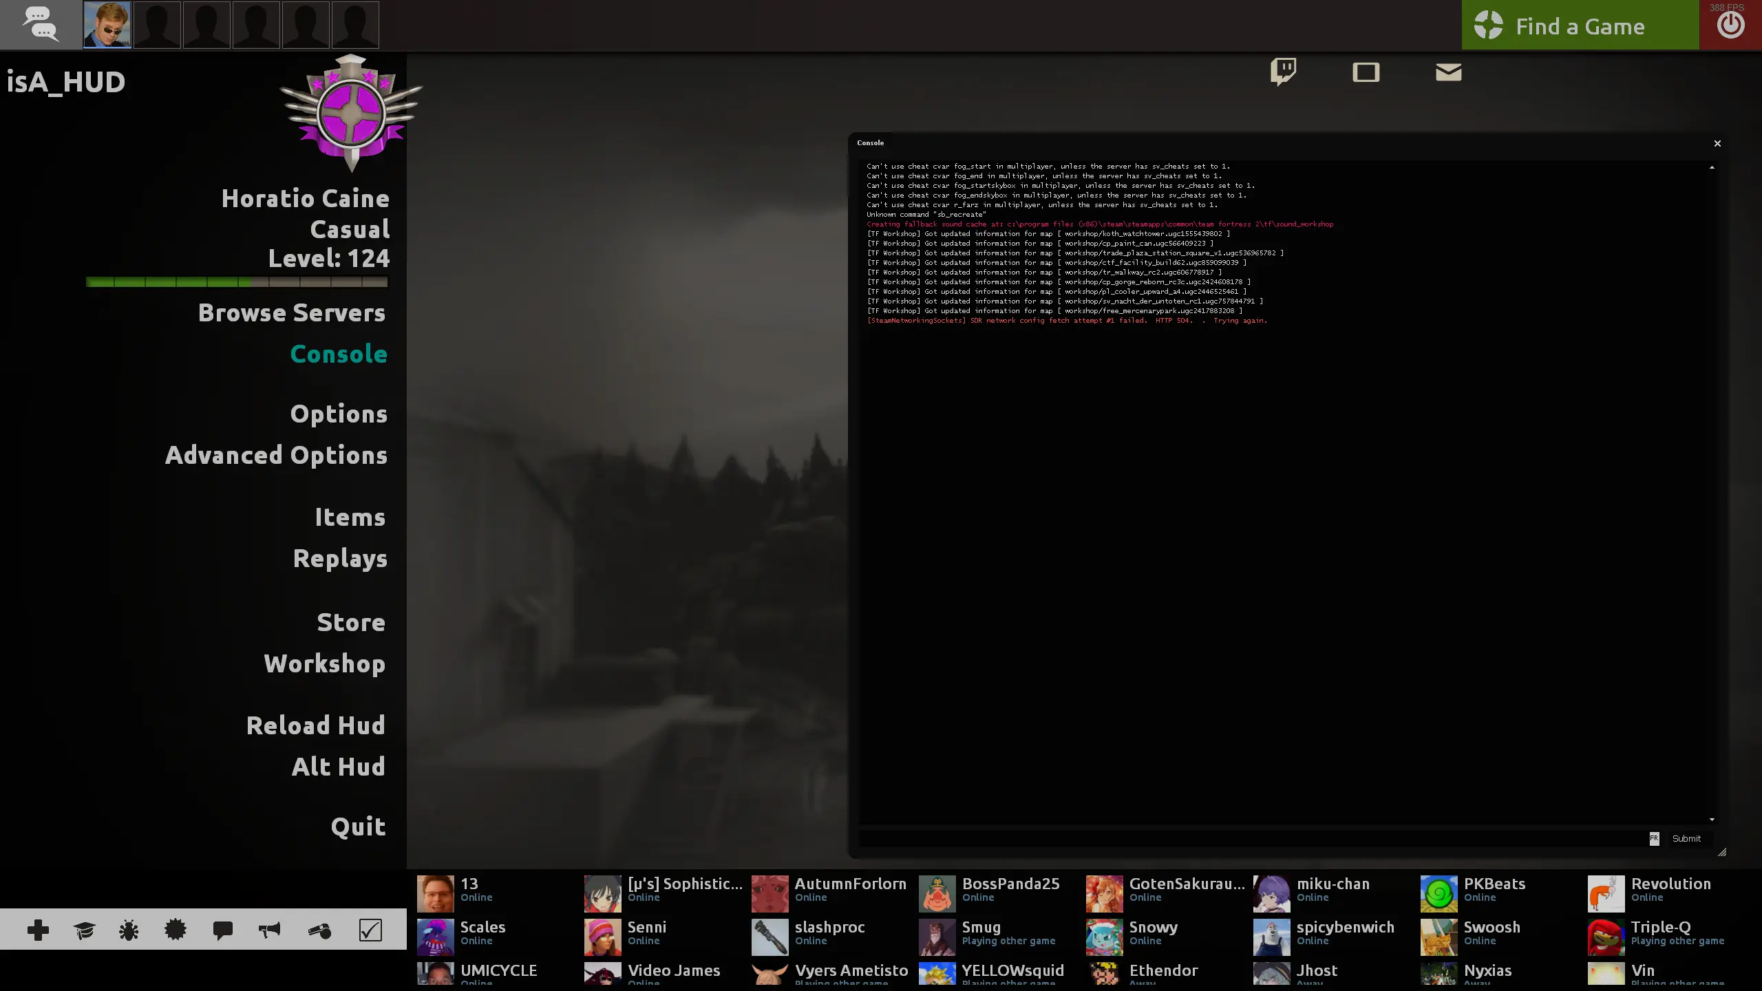Click the speech bubble icon in bottom toolbar
The width and height of the screenshot is (1762, 991).
coord(222,930)
